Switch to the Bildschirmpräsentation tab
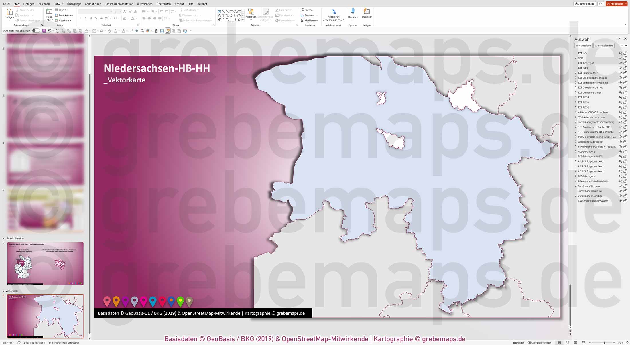Viewport: 630px width, 345px height. tap(119, 4)
